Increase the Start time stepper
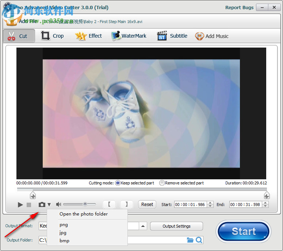The width and height of the screenshot is (283, 251). click(x=210, y=203)
